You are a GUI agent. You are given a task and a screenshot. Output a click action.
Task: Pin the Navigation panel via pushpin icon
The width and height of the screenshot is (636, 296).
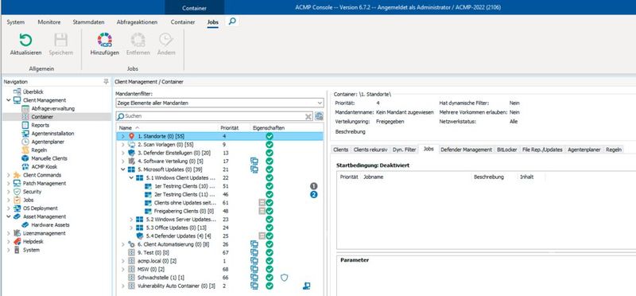click(x=107, y=82)
